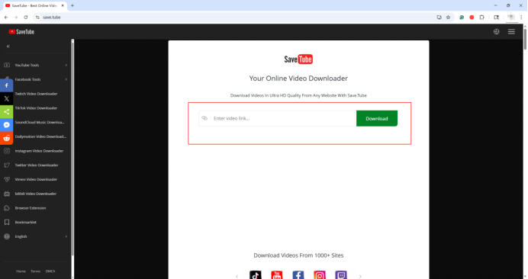
Task: Open Instagram Video Downloader in sidebar
Action: point(35,151)
